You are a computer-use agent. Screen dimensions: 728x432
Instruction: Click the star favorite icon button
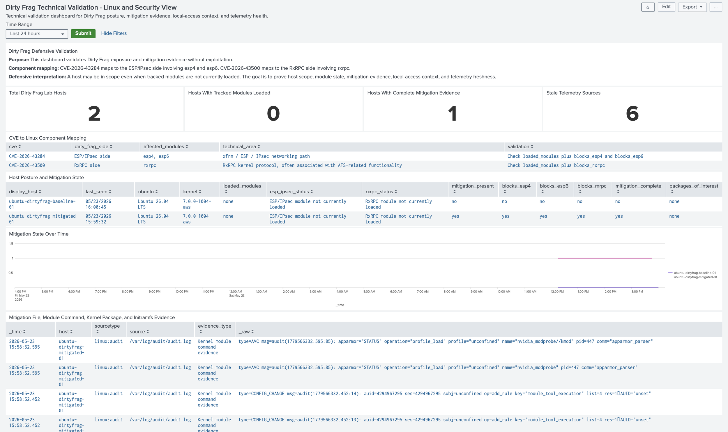(x=648, y=7)
